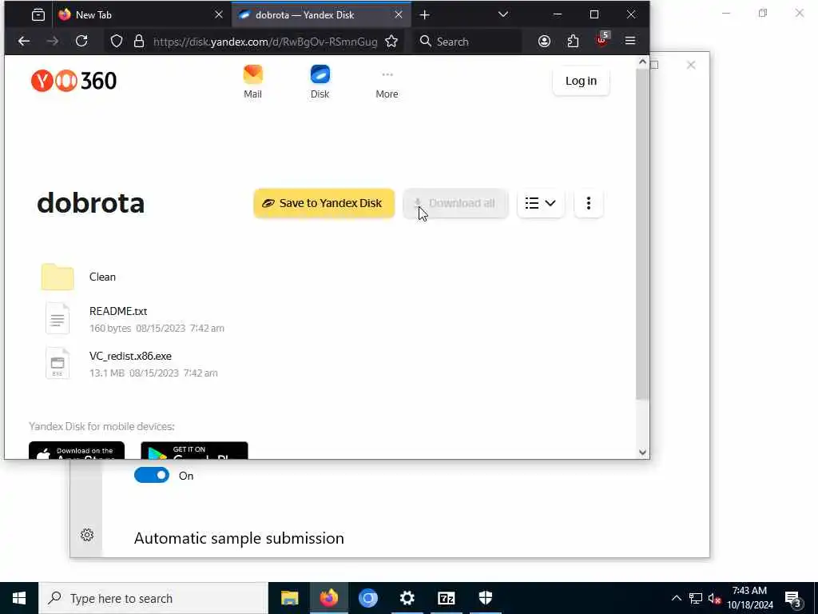The height and width of the screenshot is (614, 818).
Task: Open the uBlock Origin extension icon
Action: [602, 40]
